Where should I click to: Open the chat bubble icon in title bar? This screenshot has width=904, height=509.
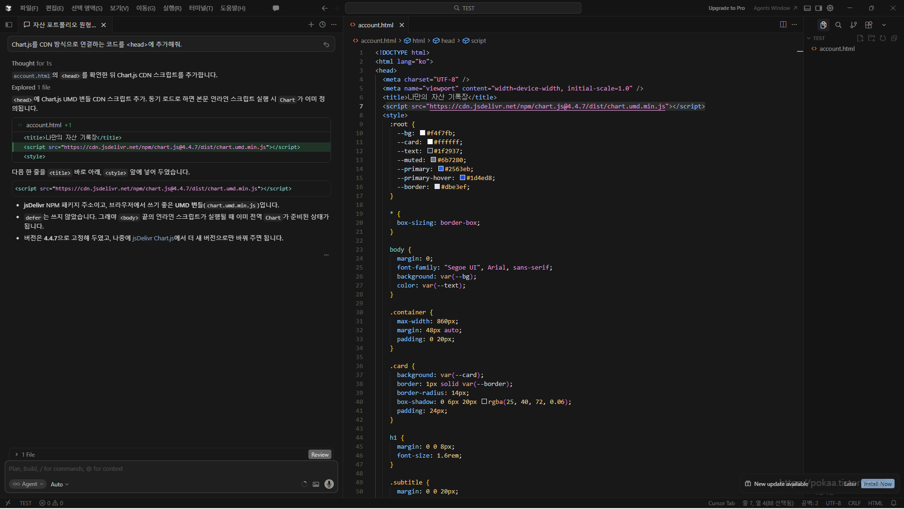(276, 8)
